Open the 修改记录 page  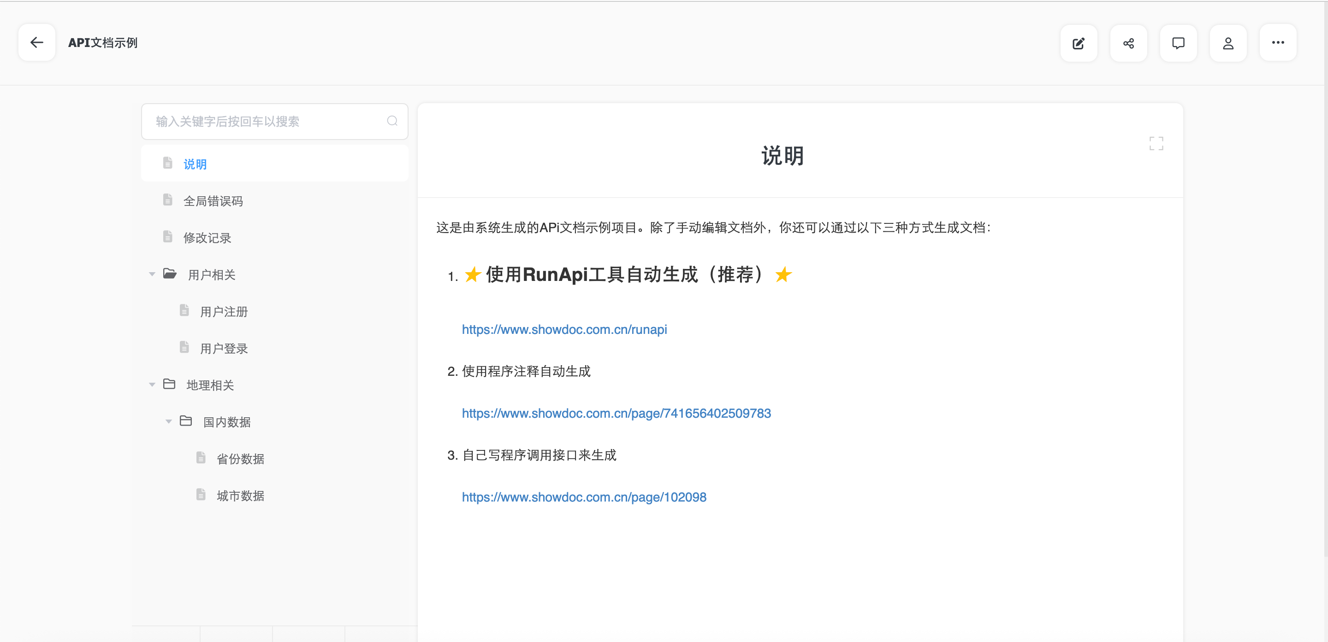[207, 238]
